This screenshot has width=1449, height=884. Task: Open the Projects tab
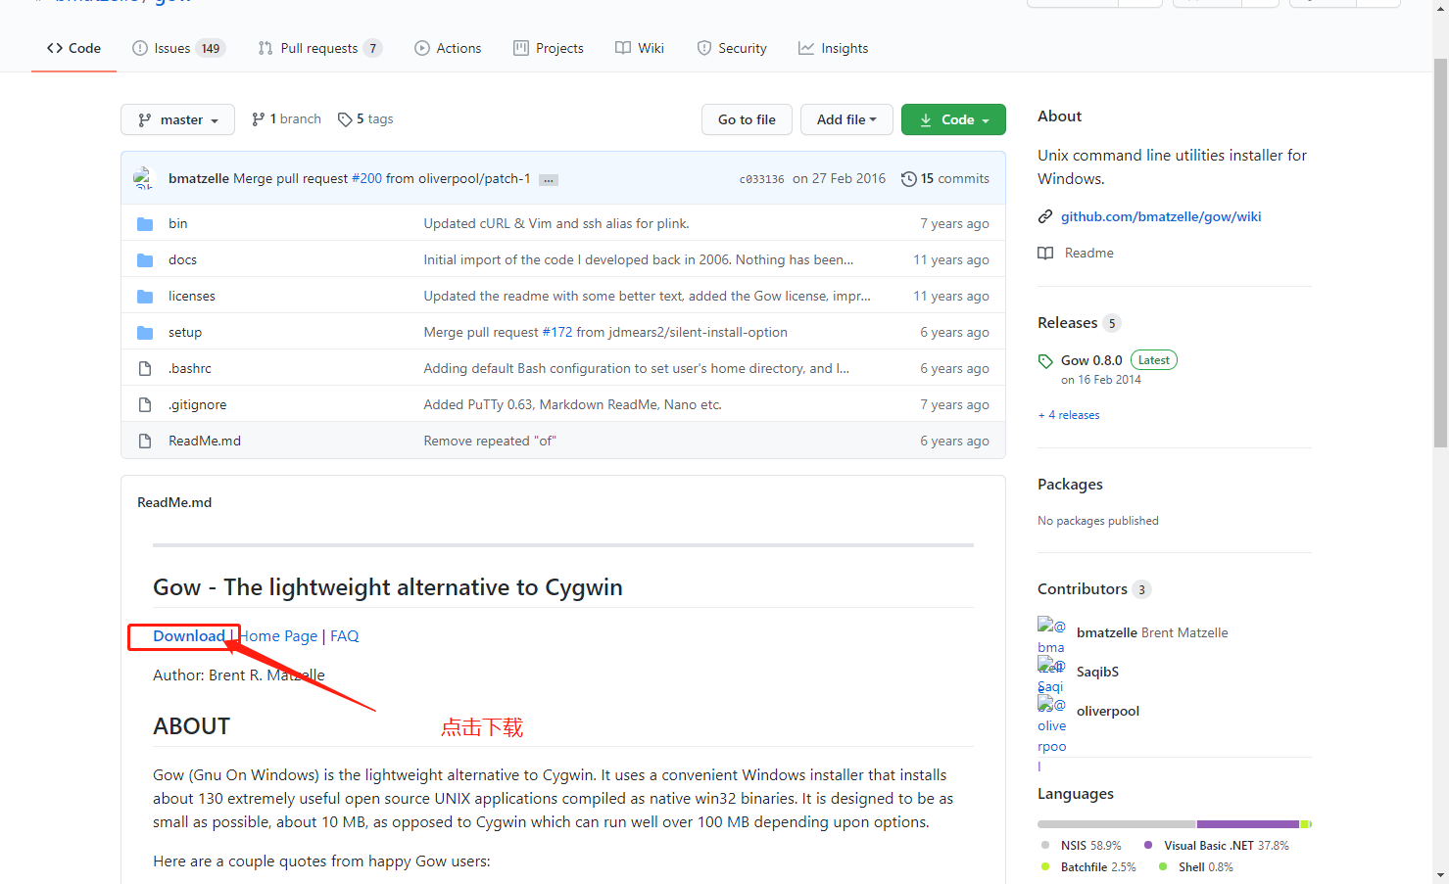click(x=549, y=48)
